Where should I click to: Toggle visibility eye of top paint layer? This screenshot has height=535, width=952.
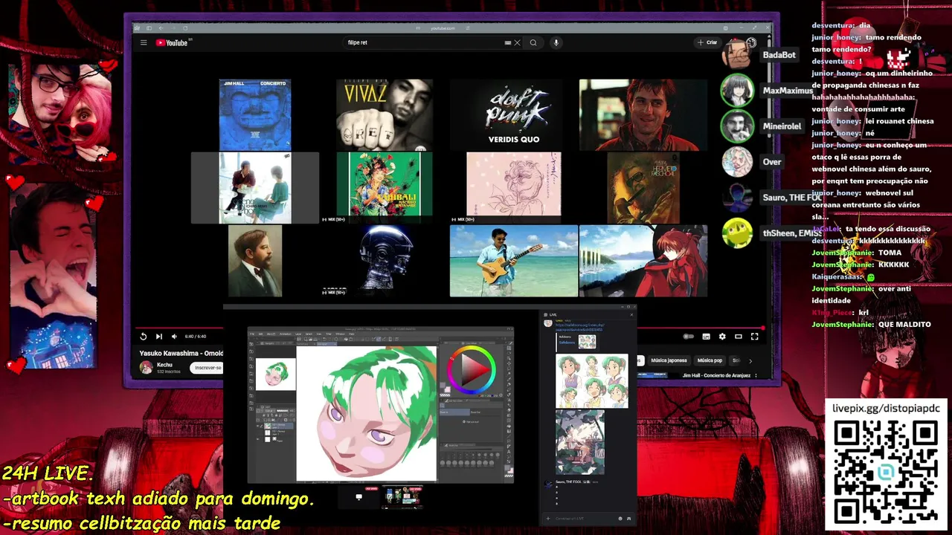[258, 426]
